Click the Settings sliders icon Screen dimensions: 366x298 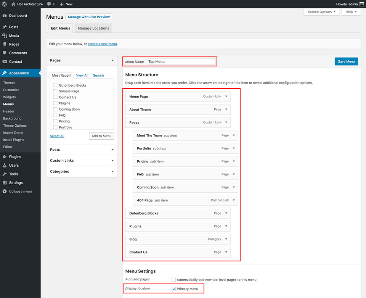(5, 183)
